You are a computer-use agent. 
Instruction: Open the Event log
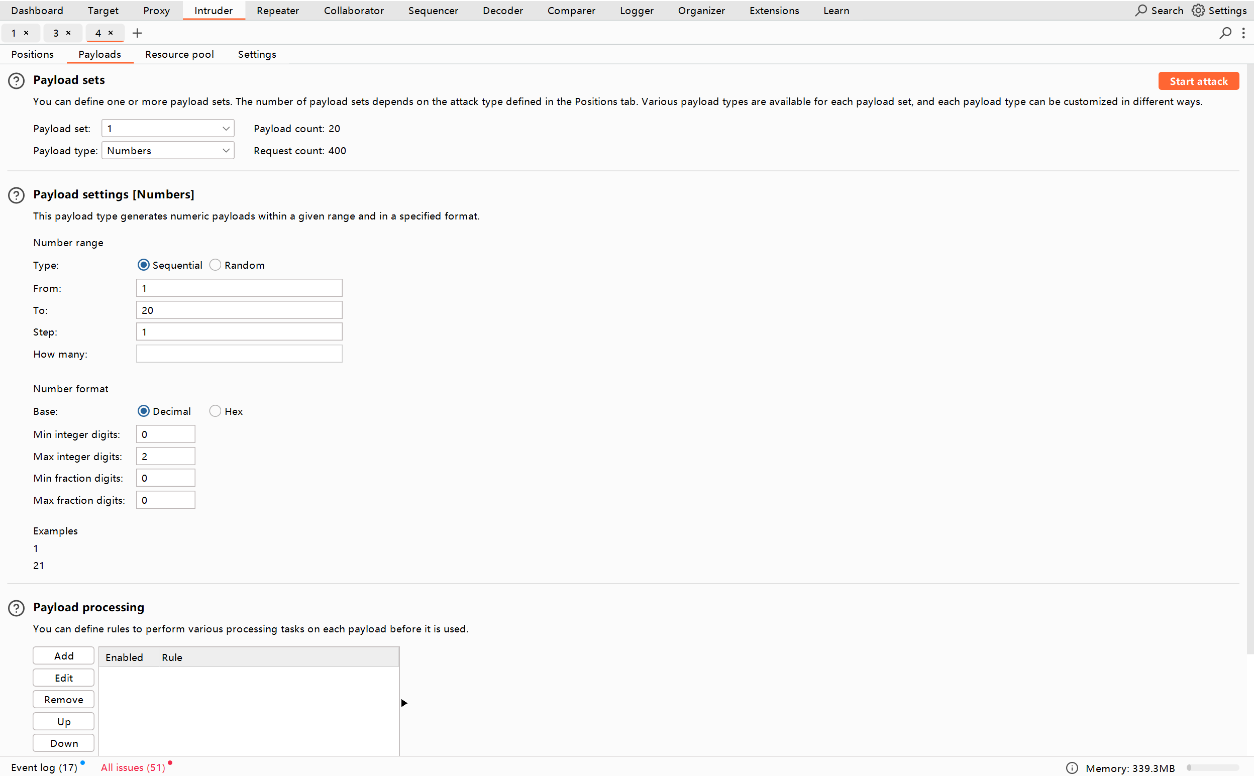pos(44,767)
